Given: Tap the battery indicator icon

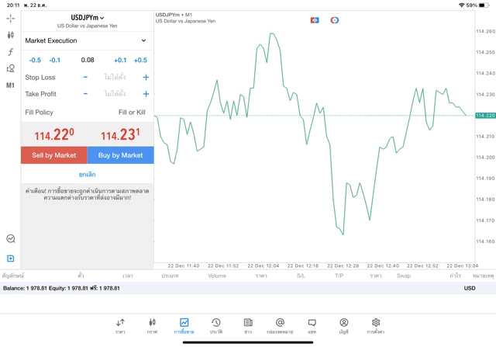Looking at the screenshot, I should tap(484, 5).
